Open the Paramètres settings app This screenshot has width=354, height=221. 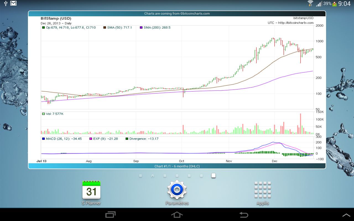click(177, 193)
